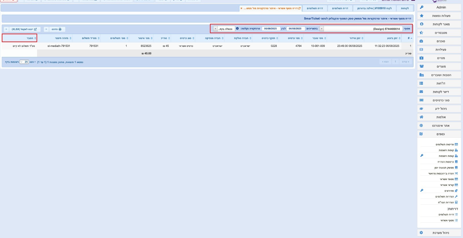Open דיוור לקוחות envelope section

439,92
